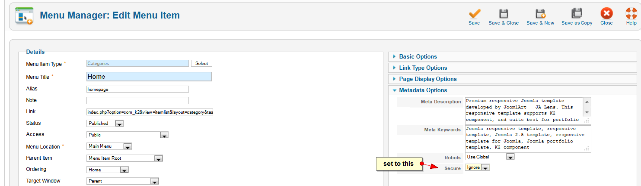Open the Robots dropdown
Image resolution: width=641 pixels, height=186 pixels.
(490, 157)
